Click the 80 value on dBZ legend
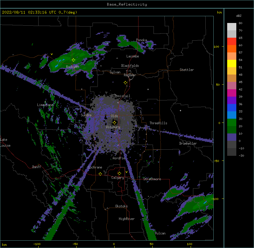The height and width of the screenshot is (248, 254). (x=240, y=23)
